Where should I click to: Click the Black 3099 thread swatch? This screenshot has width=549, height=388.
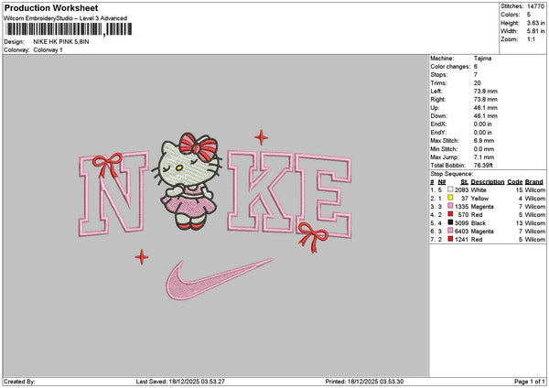(x=450, y=222)
